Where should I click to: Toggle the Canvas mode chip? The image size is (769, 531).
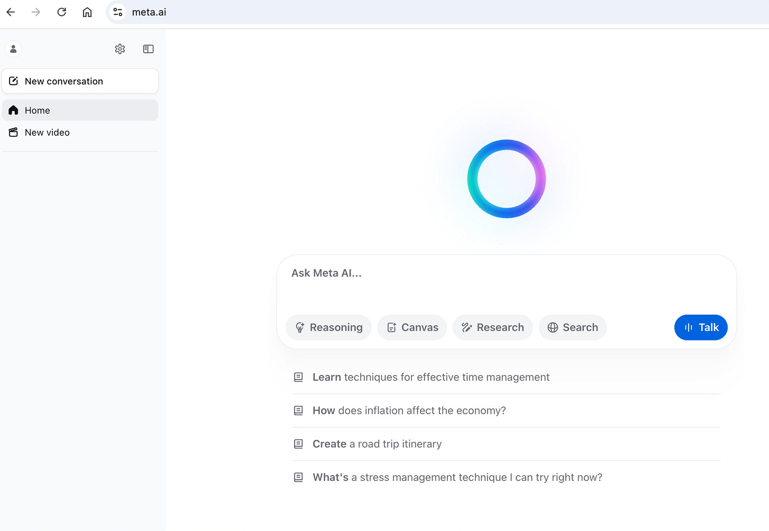(x=412, y=328)
